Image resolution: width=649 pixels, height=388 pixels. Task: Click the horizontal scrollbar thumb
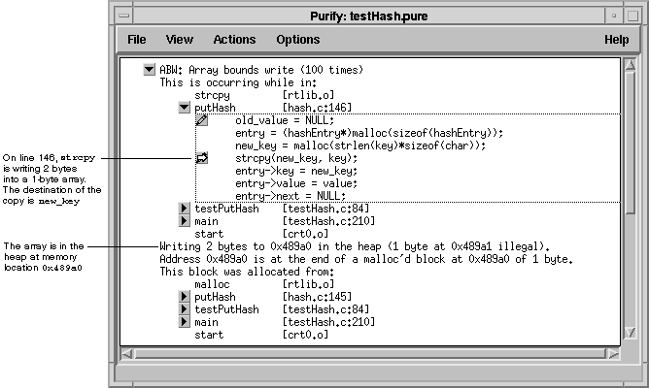pos(370,354)
